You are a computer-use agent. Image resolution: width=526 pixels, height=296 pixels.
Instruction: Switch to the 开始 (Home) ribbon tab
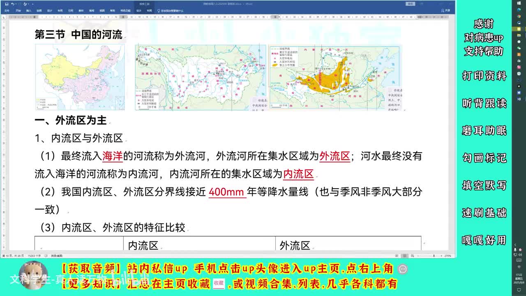tap(18, 10)
